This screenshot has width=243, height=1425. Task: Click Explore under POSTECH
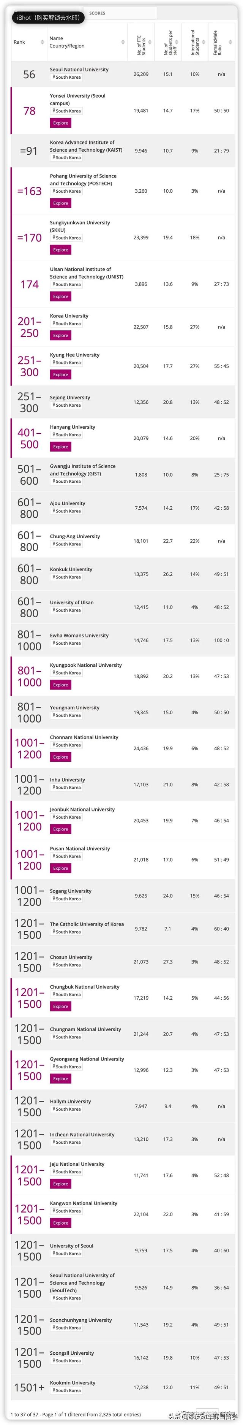60,203
